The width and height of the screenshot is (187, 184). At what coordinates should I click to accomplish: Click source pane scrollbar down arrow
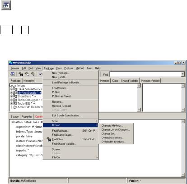(183, 175)
